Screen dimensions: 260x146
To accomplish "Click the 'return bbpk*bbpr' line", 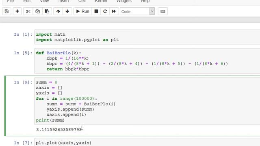I will tap(68, 69).
